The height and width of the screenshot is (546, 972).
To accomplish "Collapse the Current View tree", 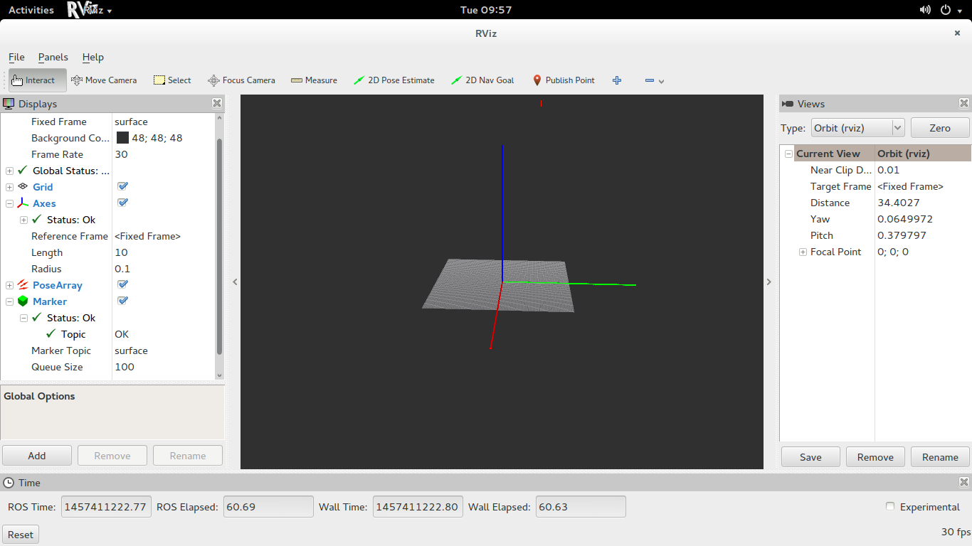I will coord(788,154).
